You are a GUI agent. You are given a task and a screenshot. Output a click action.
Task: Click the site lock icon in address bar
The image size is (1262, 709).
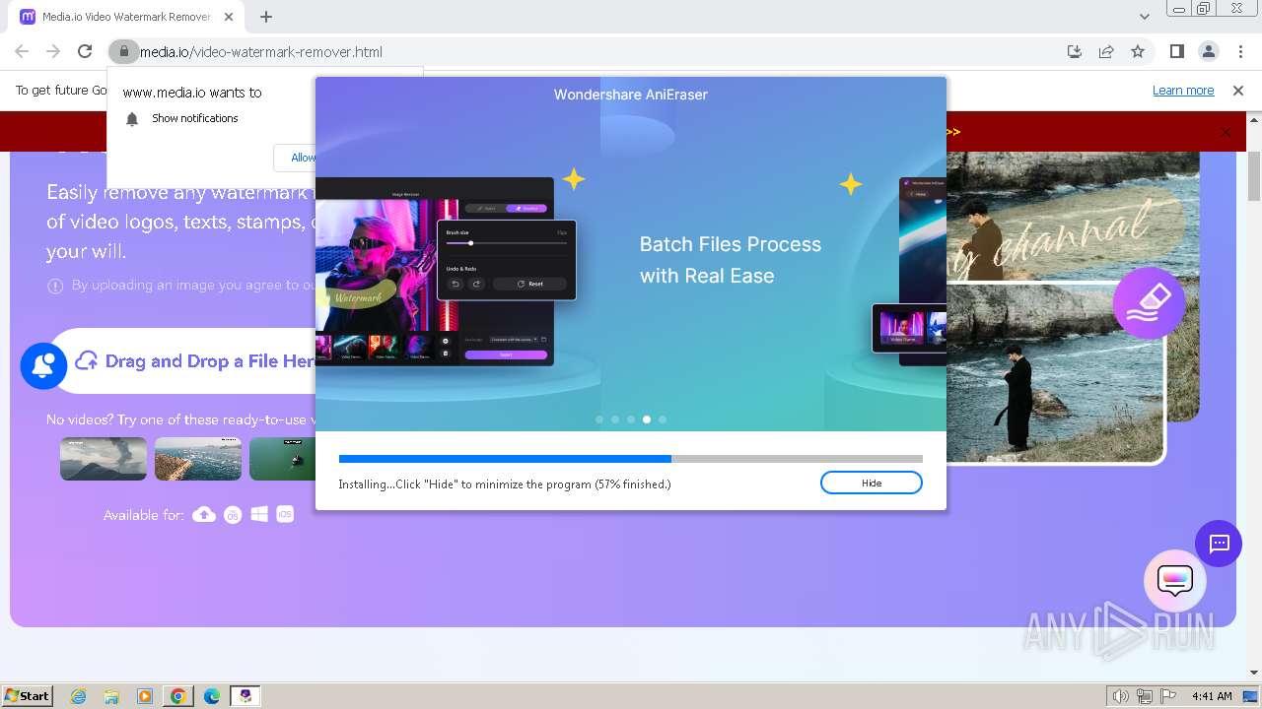point(122,51)
